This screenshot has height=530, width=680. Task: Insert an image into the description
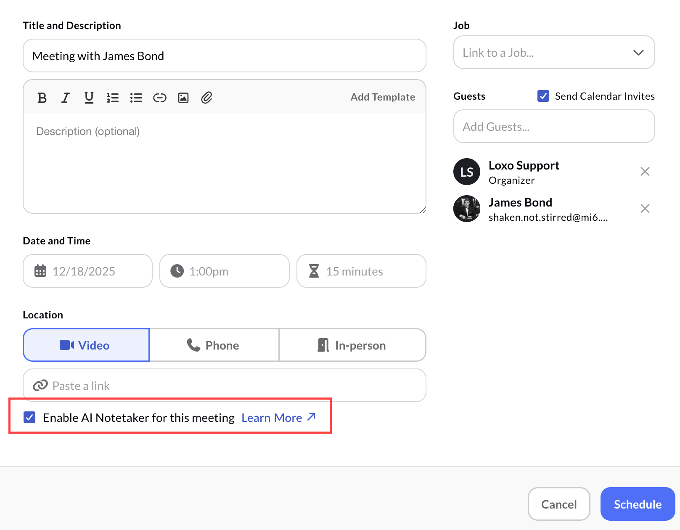tap(183, 98)
